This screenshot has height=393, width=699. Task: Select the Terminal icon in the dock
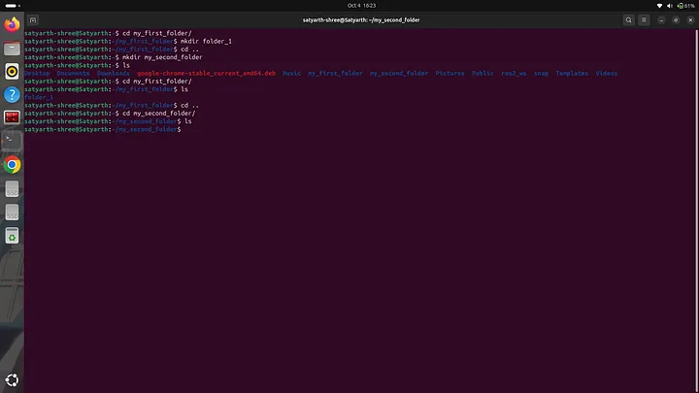click(12, 141)
